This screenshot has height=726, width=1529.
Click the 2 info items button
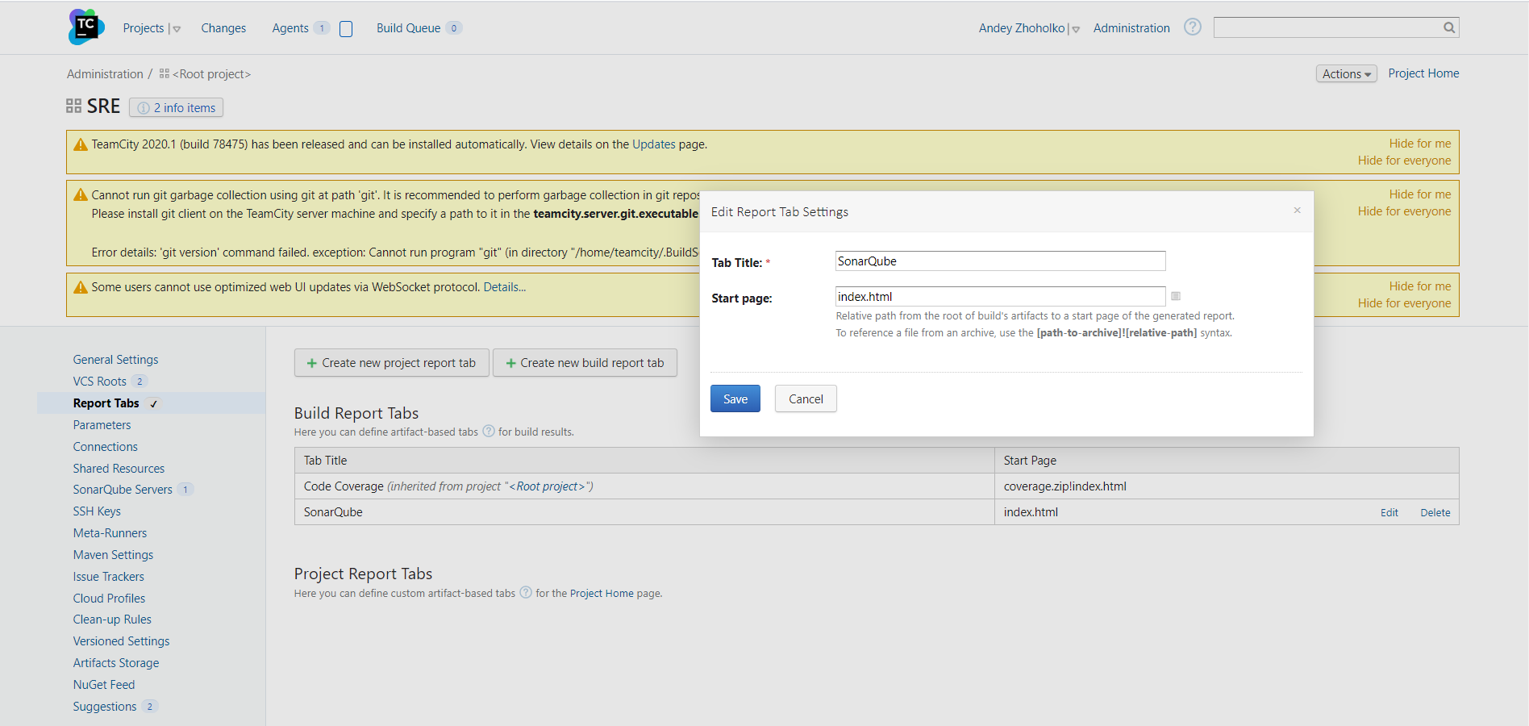[x=176, y=108]
